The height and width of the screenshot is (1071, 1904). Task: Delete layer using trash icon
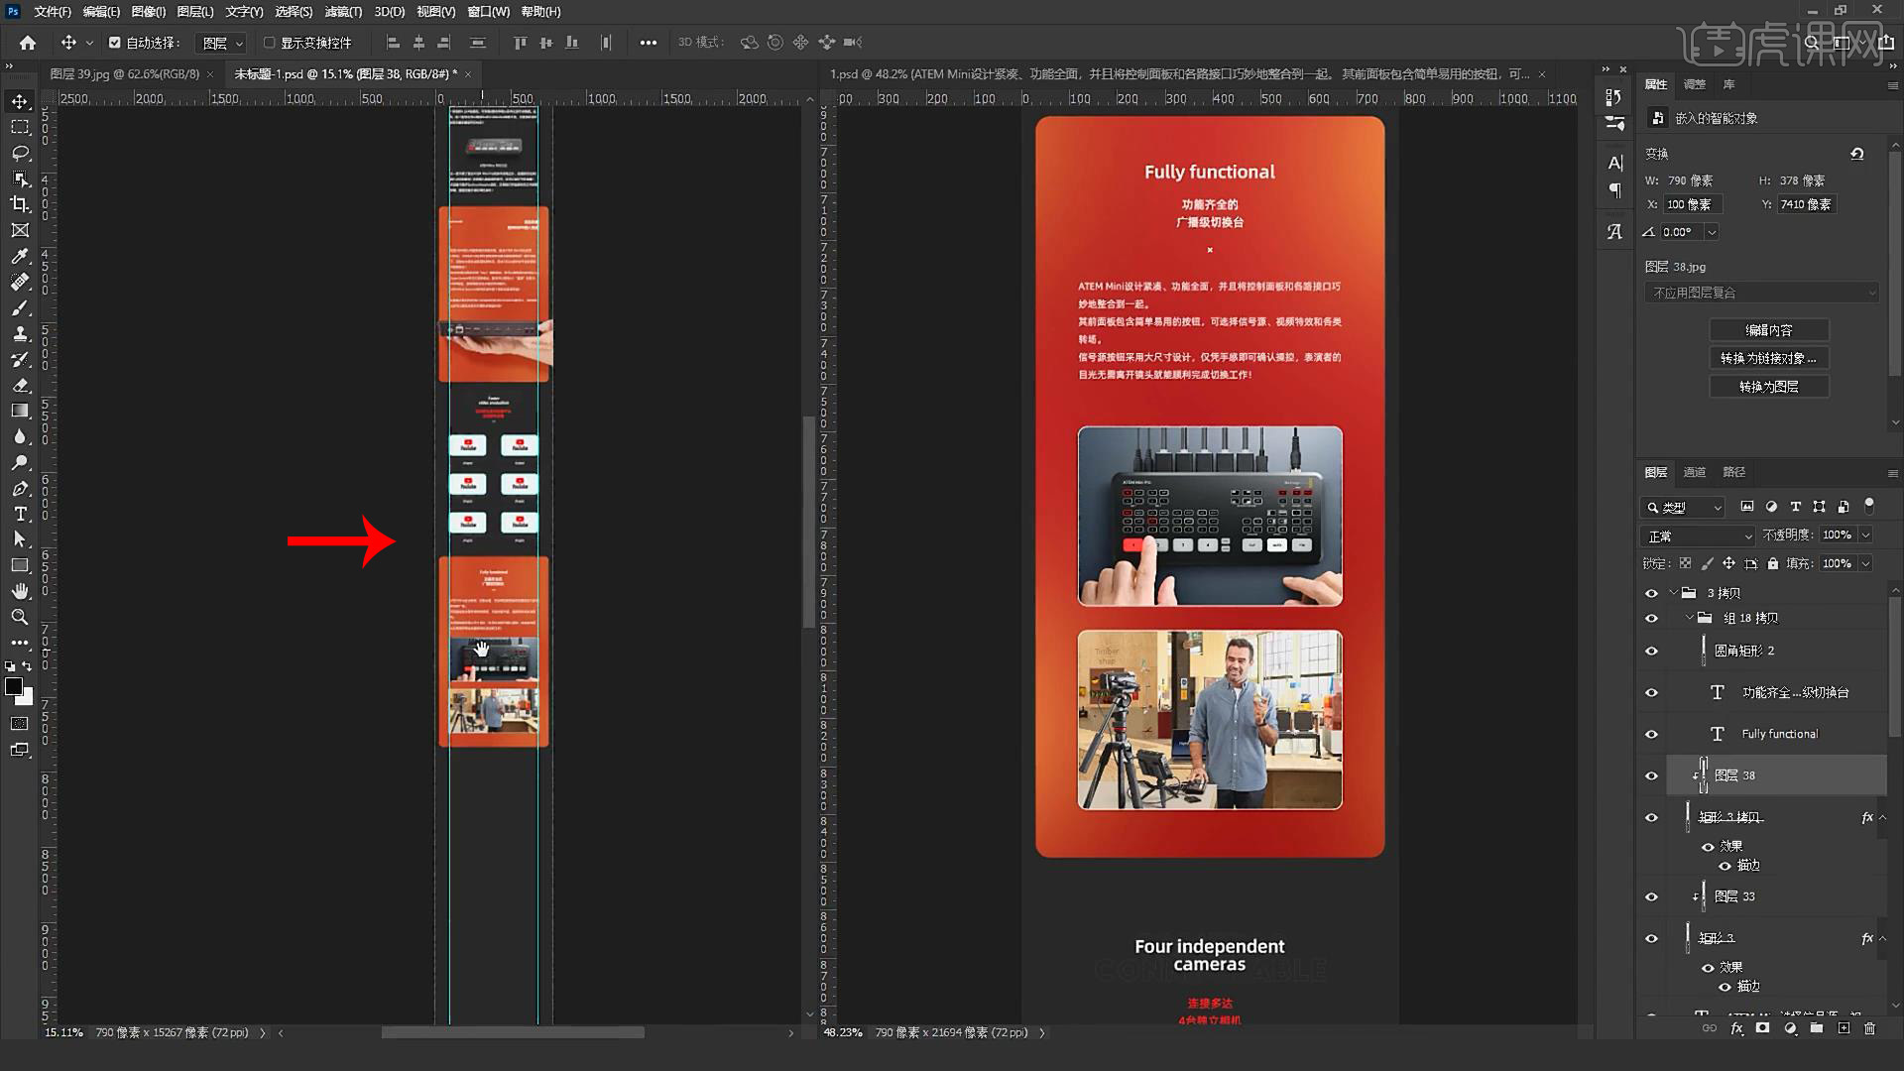[x=1869, y=1029]
